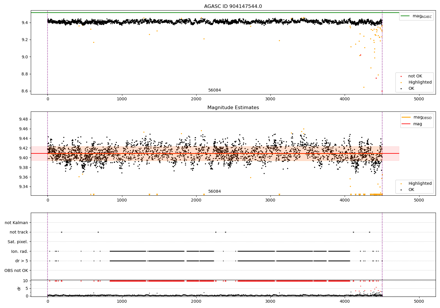Click the orange mag OBSID legend line
Image resolution: width=440 pixels, height=308 pixels.
(x=406, y=117)
